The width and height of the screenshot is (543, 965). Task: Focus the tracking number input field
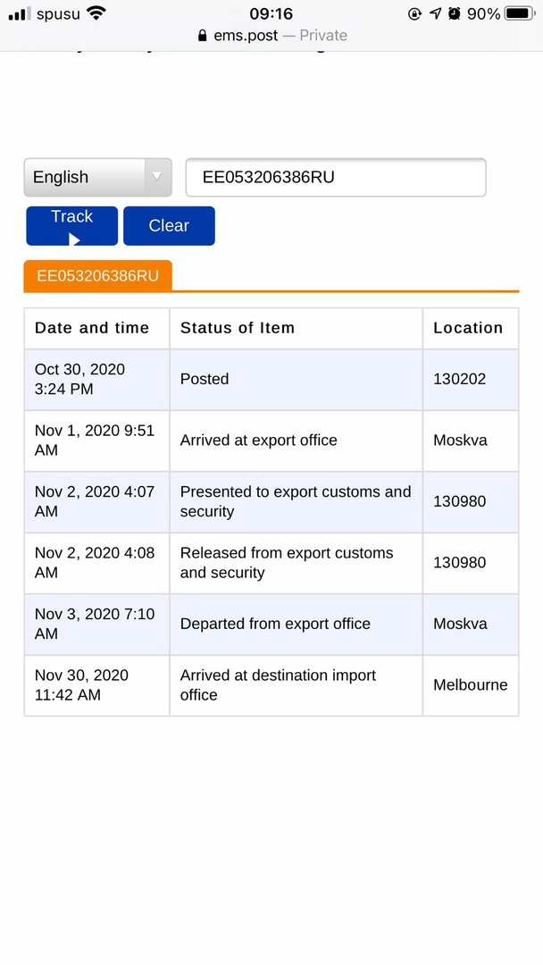[x=335, y=177]
